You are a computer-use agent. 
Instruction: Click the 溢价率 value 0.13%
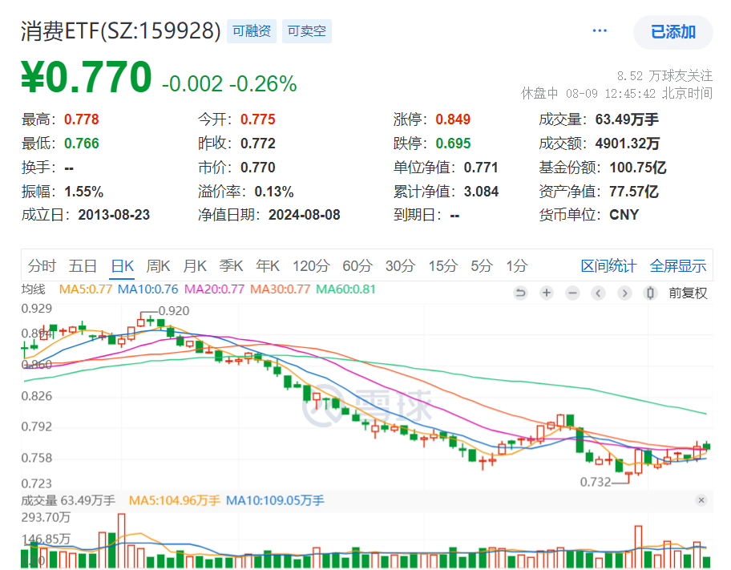click(x=274, y=192)
